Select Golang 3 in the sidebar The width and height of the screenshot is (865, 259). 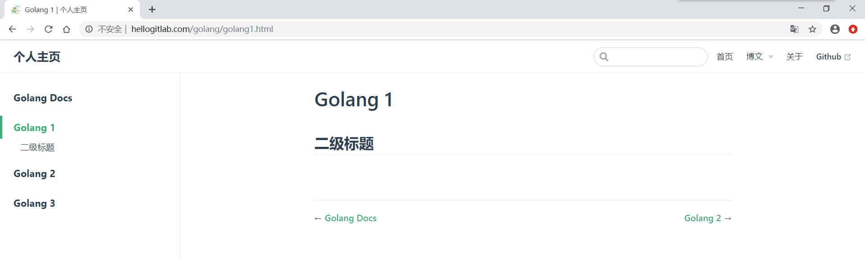(x=34, y=204)
